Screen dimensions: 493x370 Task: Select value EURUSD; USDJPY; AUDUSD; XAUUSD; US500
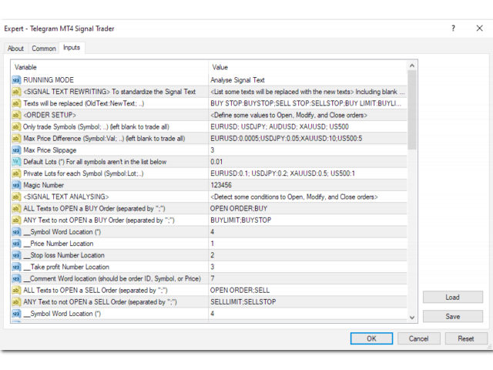tap(280, 126)
